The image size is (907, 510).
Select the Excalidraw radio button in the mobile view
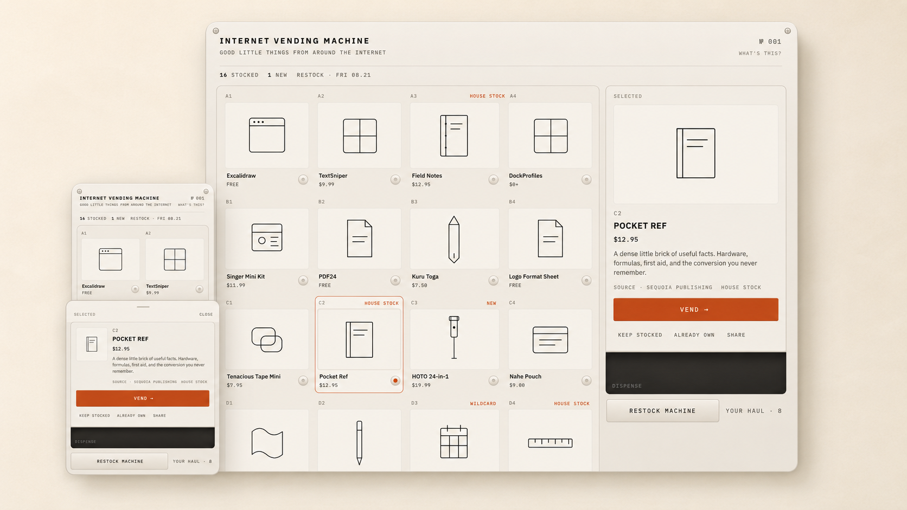[x=135, y=289]
